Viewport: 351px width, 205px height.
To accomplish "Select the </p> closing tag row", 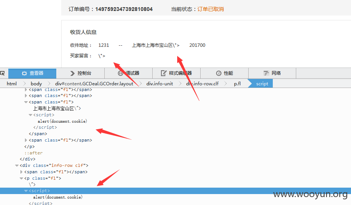I will 29,146.
